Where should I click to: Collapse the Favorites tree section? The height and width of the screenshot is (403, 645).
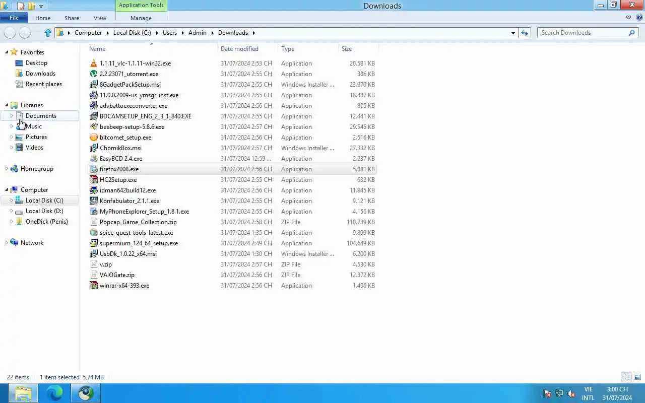click(x=7, y=52)
